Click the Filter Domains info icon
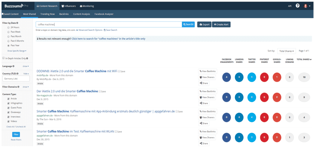The image size is (317, 149). click(18, 87)
